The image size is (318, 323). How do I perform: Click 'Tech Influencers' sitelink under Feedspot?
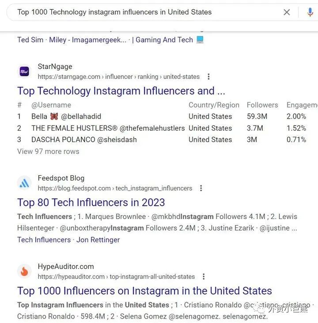tap(44, 240)
